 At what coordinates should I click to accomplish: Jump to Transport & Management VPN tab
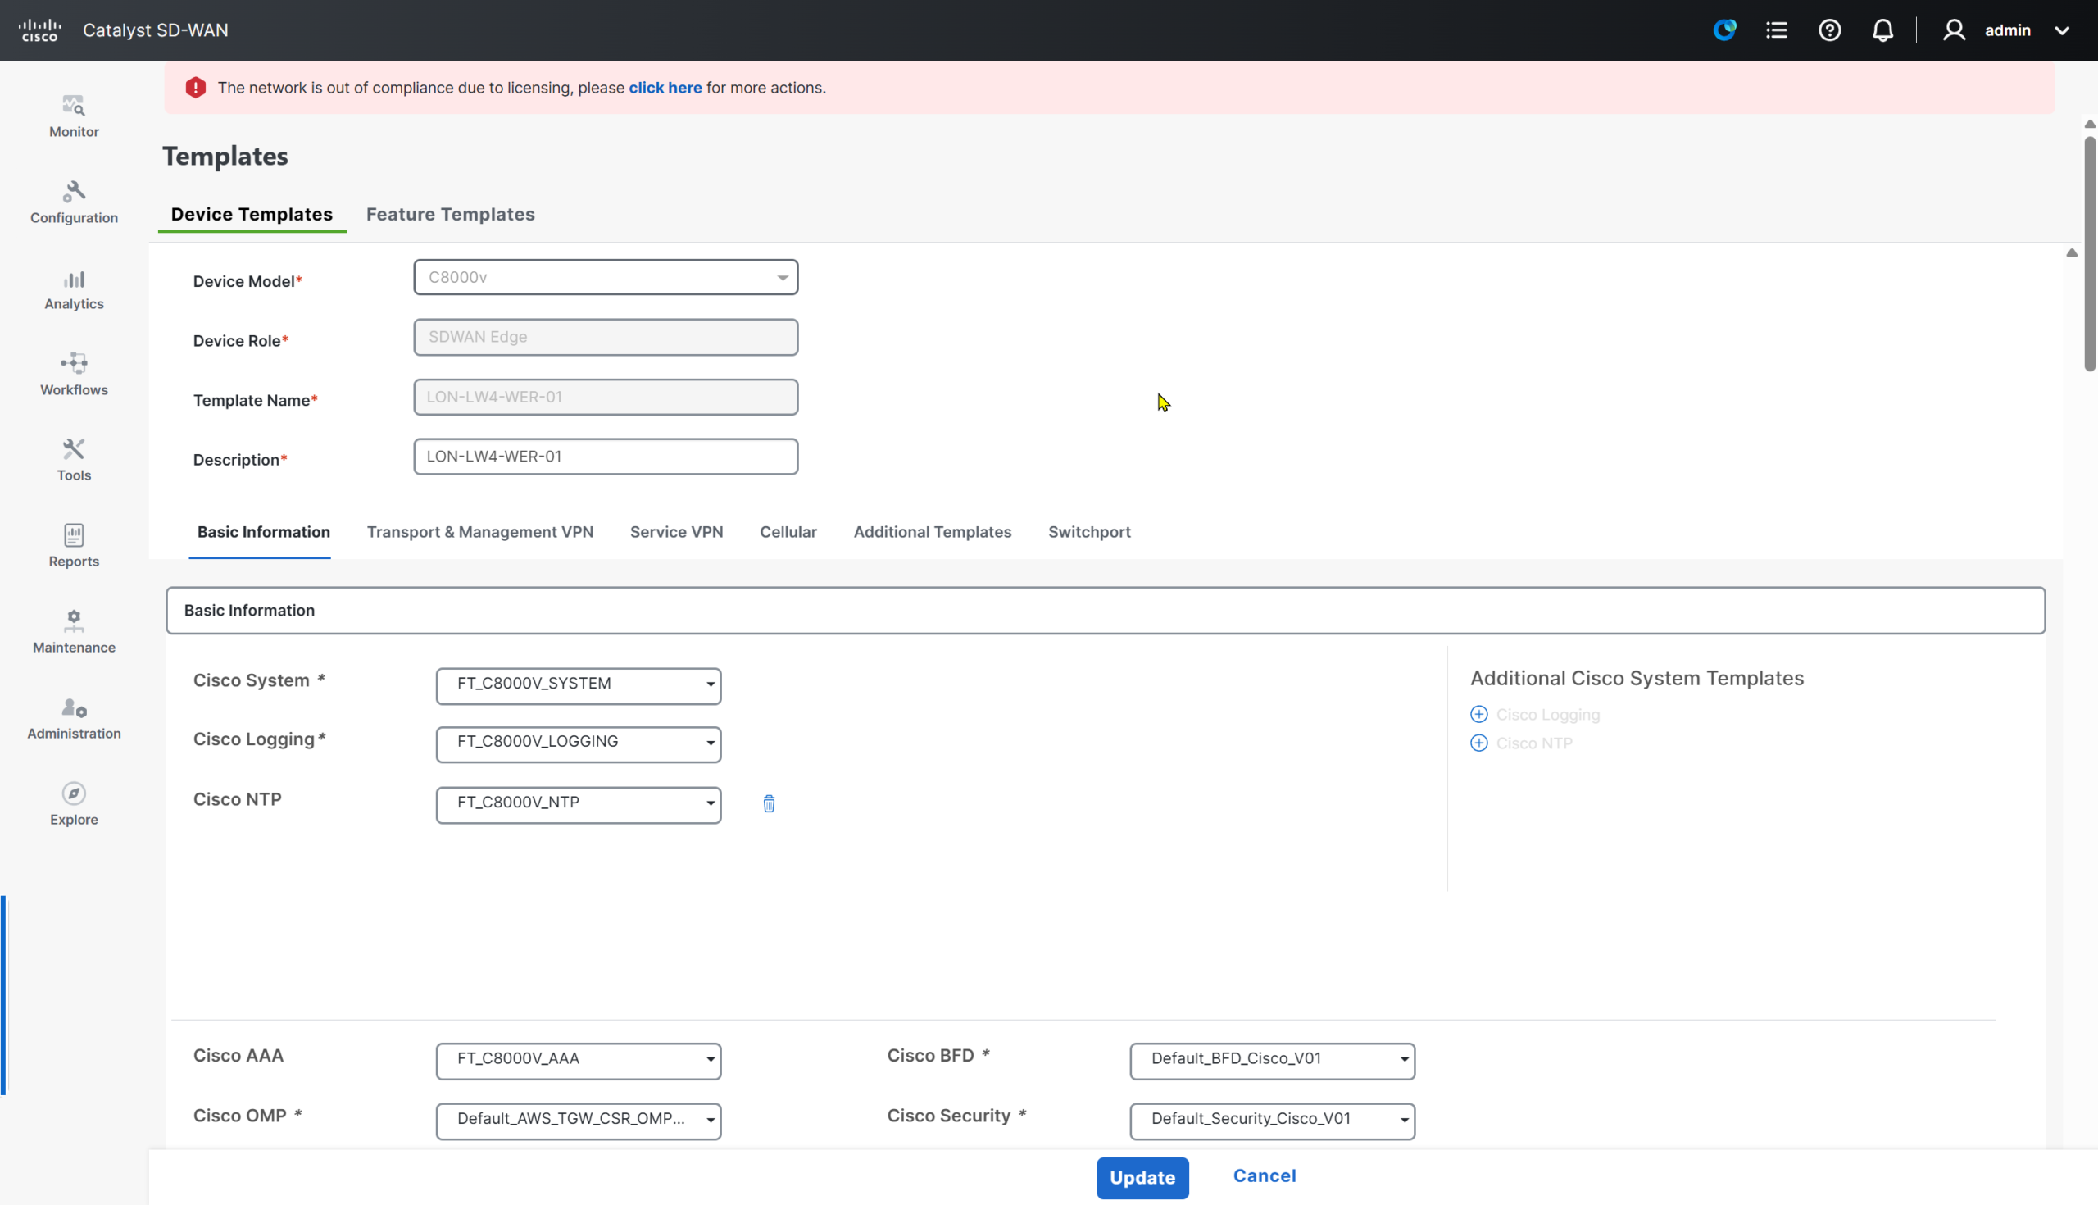(x=479, y=532)
